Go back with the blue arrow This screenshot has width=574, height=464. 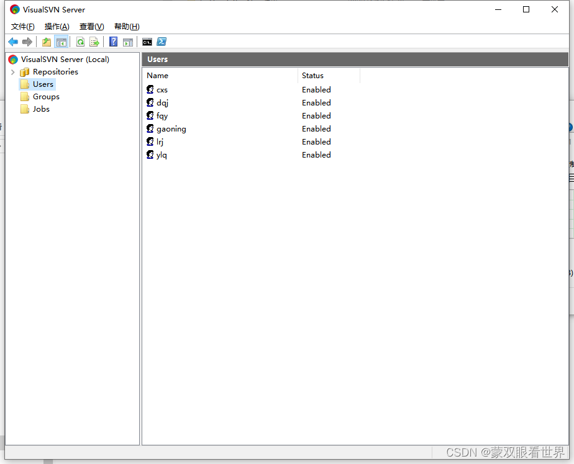coord(13,42)
